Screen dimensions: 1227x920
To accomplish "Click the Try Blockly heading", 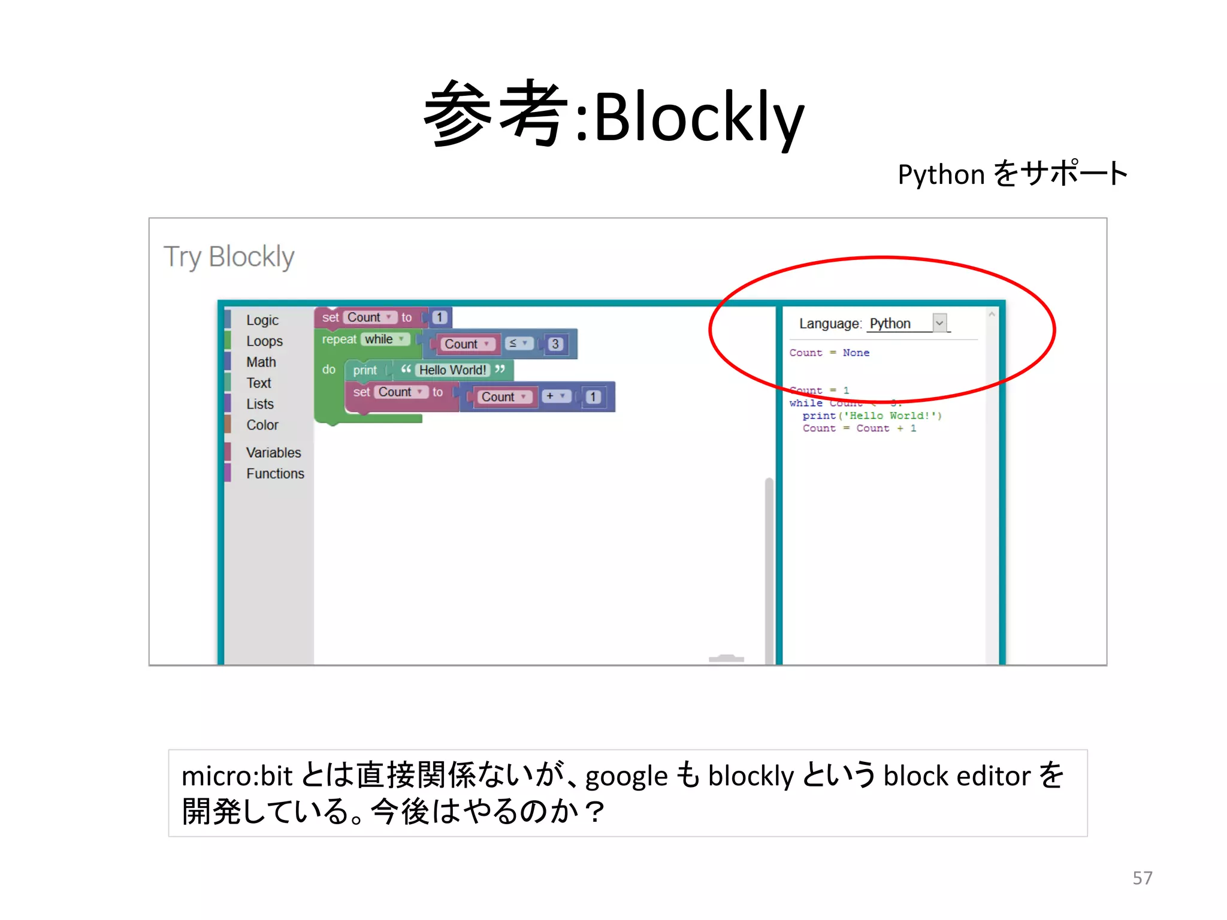I will pos(229,257).
